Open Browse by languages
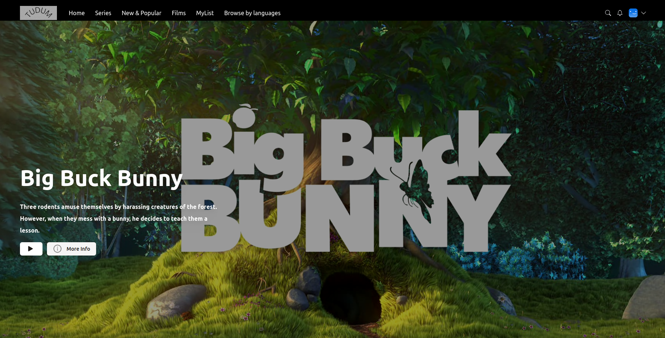 pyautogui.click(x=252, y=13)
